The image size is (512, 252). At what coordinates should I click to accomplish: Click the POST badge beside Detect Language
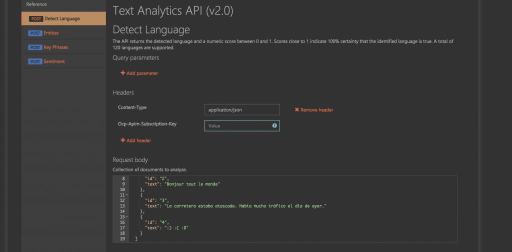tap(35, 18)
